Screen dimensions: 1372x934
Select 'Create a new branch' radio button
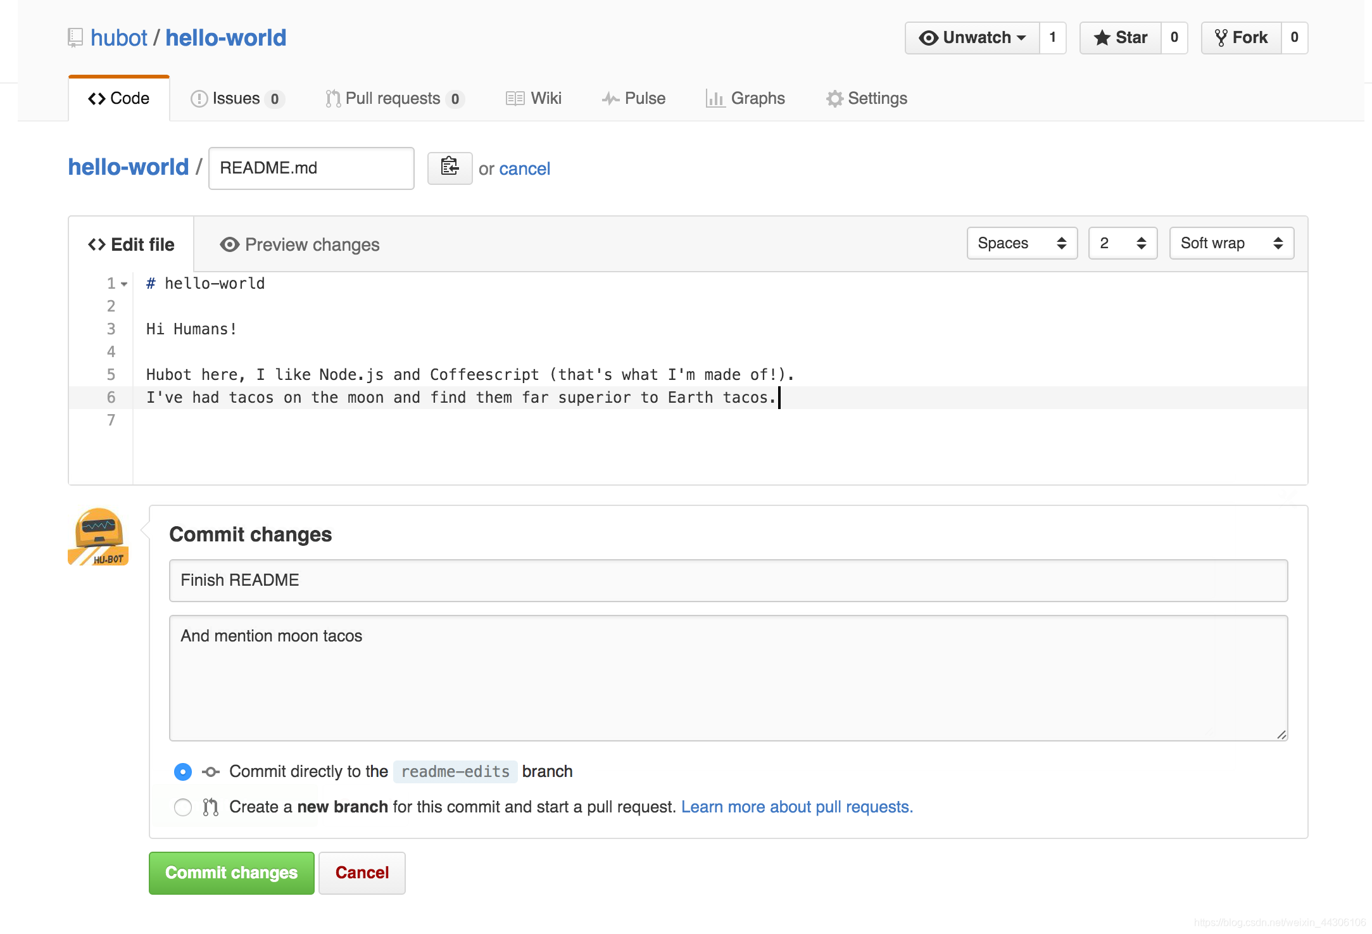click(x=184, y=806)
